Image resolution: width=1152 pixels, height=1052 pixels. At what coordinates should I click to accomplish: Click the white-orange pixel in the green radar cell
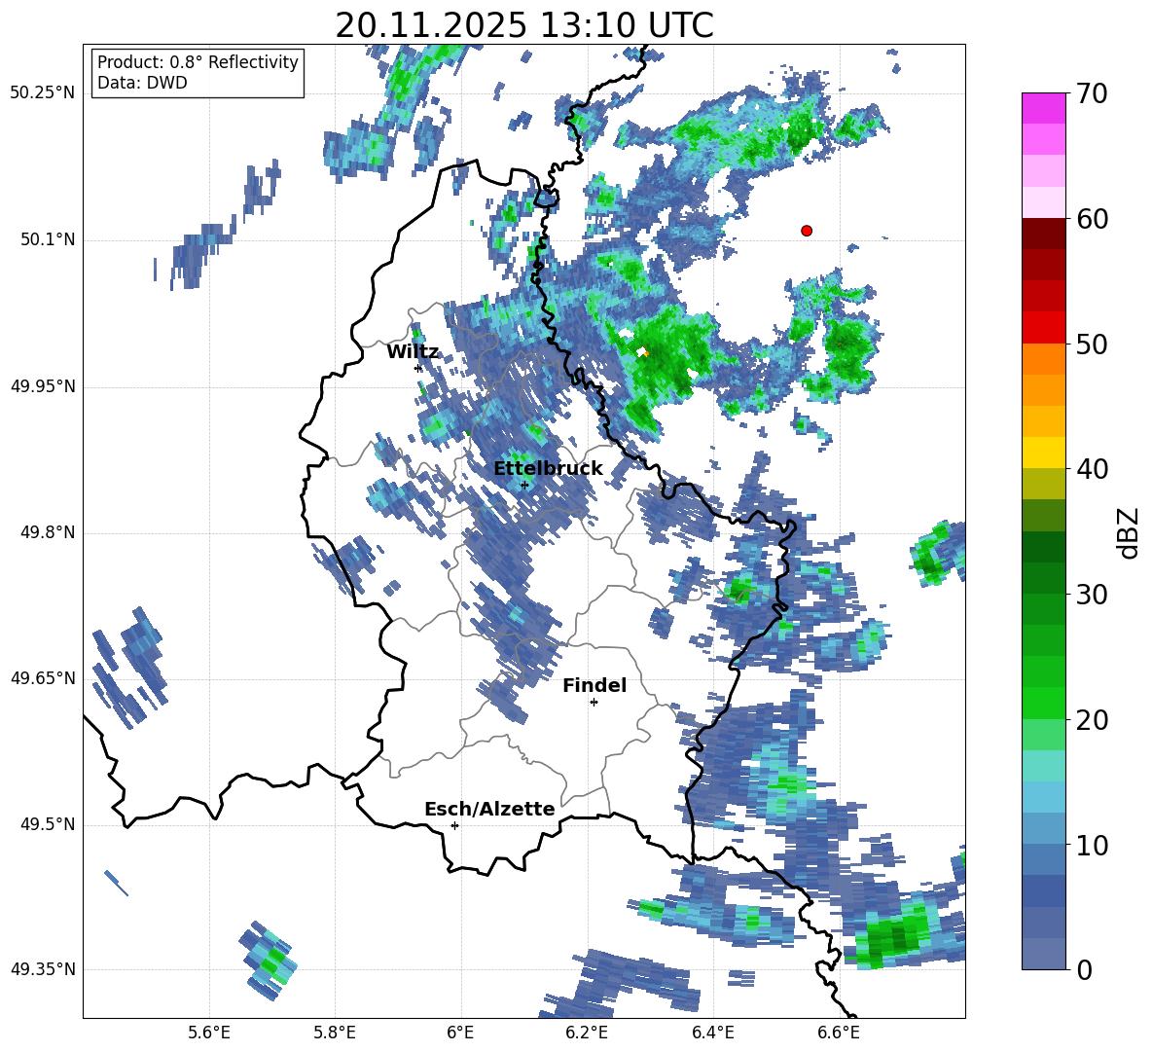point(643,352)
